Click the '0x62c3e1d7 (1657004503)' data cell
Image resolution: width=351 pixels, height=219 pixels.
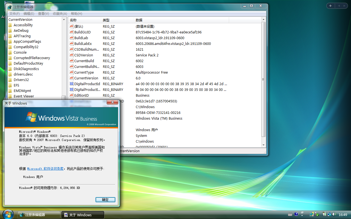[156, 101]
